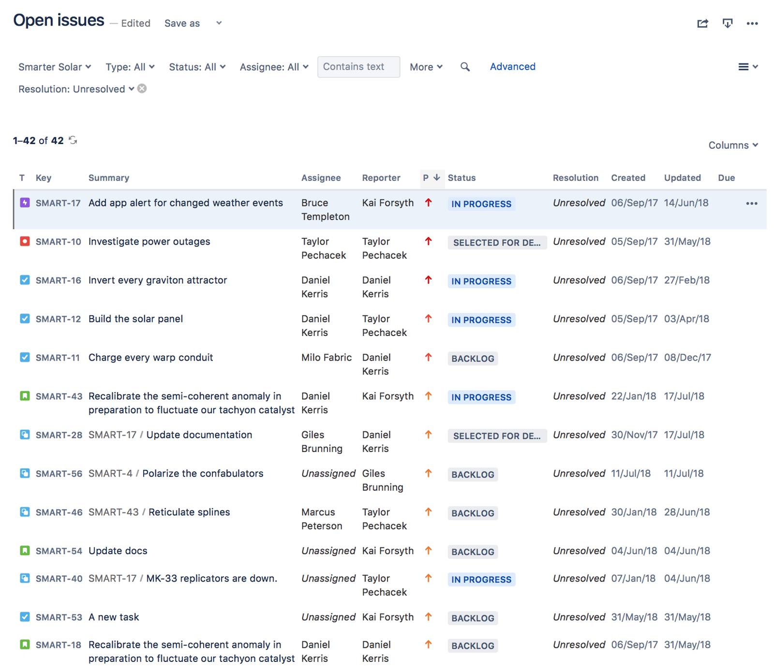Click the search magnifier icon beside filters
The height and width of the screenshot is (672, 774).
(465, 67)
